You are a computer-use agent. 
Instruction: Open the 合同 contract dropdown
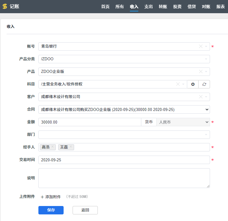pyautogui.click(x=124, y=109)
